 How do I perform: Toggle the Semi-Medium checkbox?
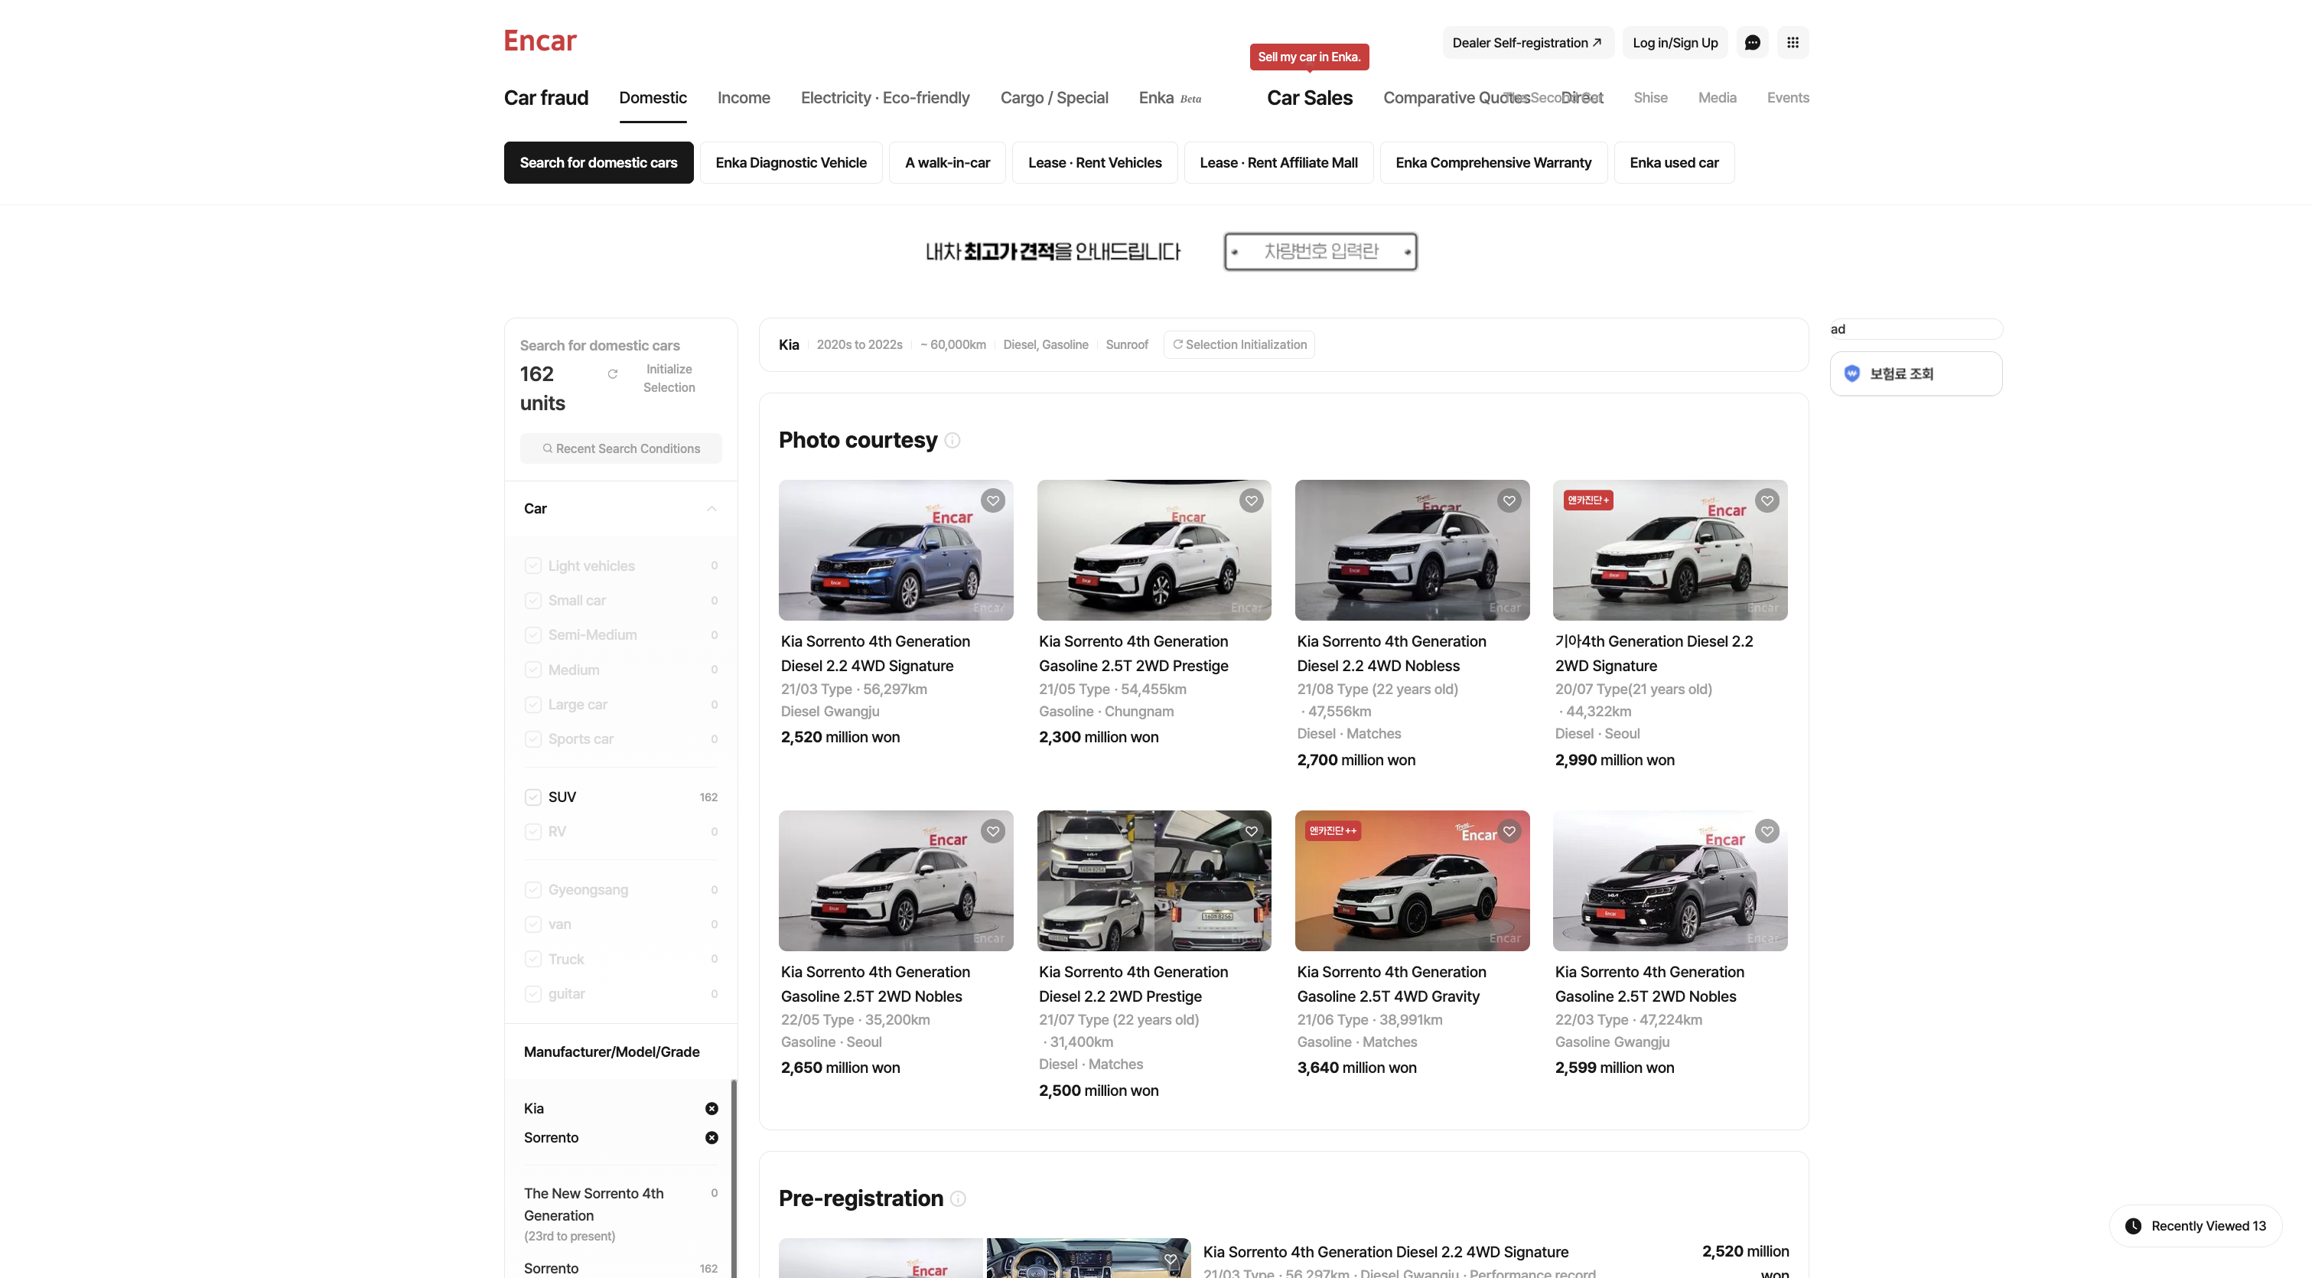coord(533,634)
